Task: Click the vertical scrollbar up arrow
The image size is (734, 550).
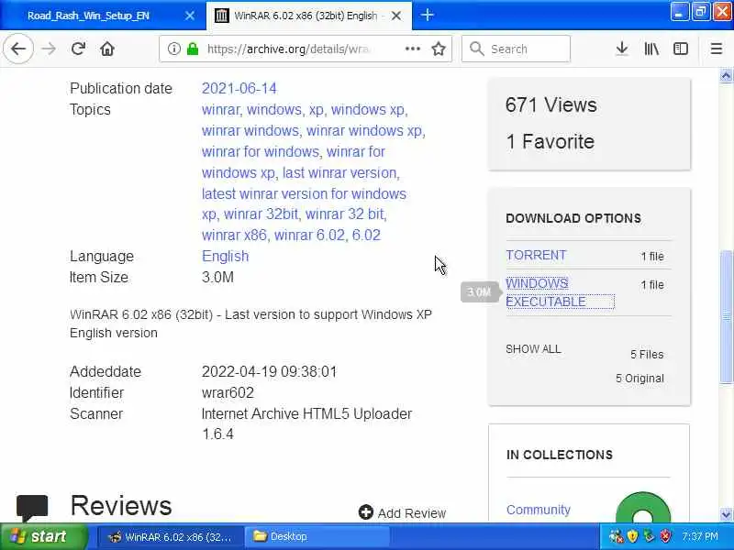Action: tap(726, 76)
